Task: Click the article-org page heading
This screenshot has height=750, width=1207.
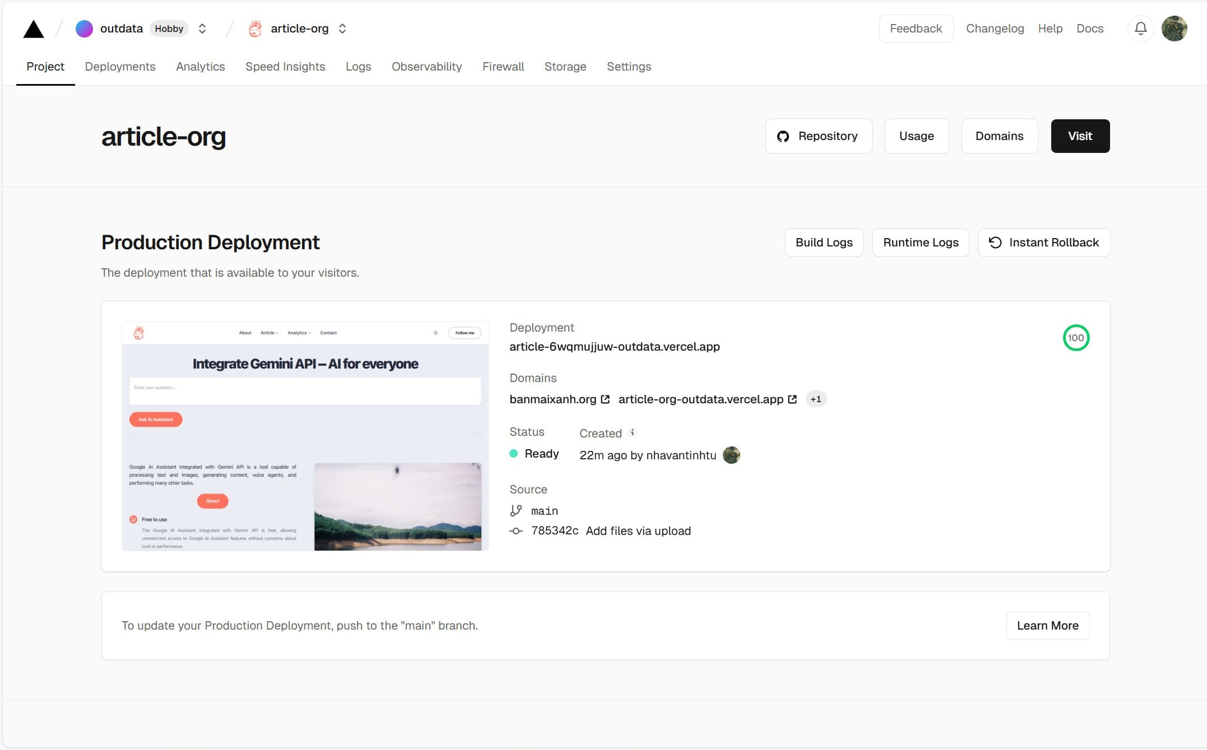Action: [164, 137]
